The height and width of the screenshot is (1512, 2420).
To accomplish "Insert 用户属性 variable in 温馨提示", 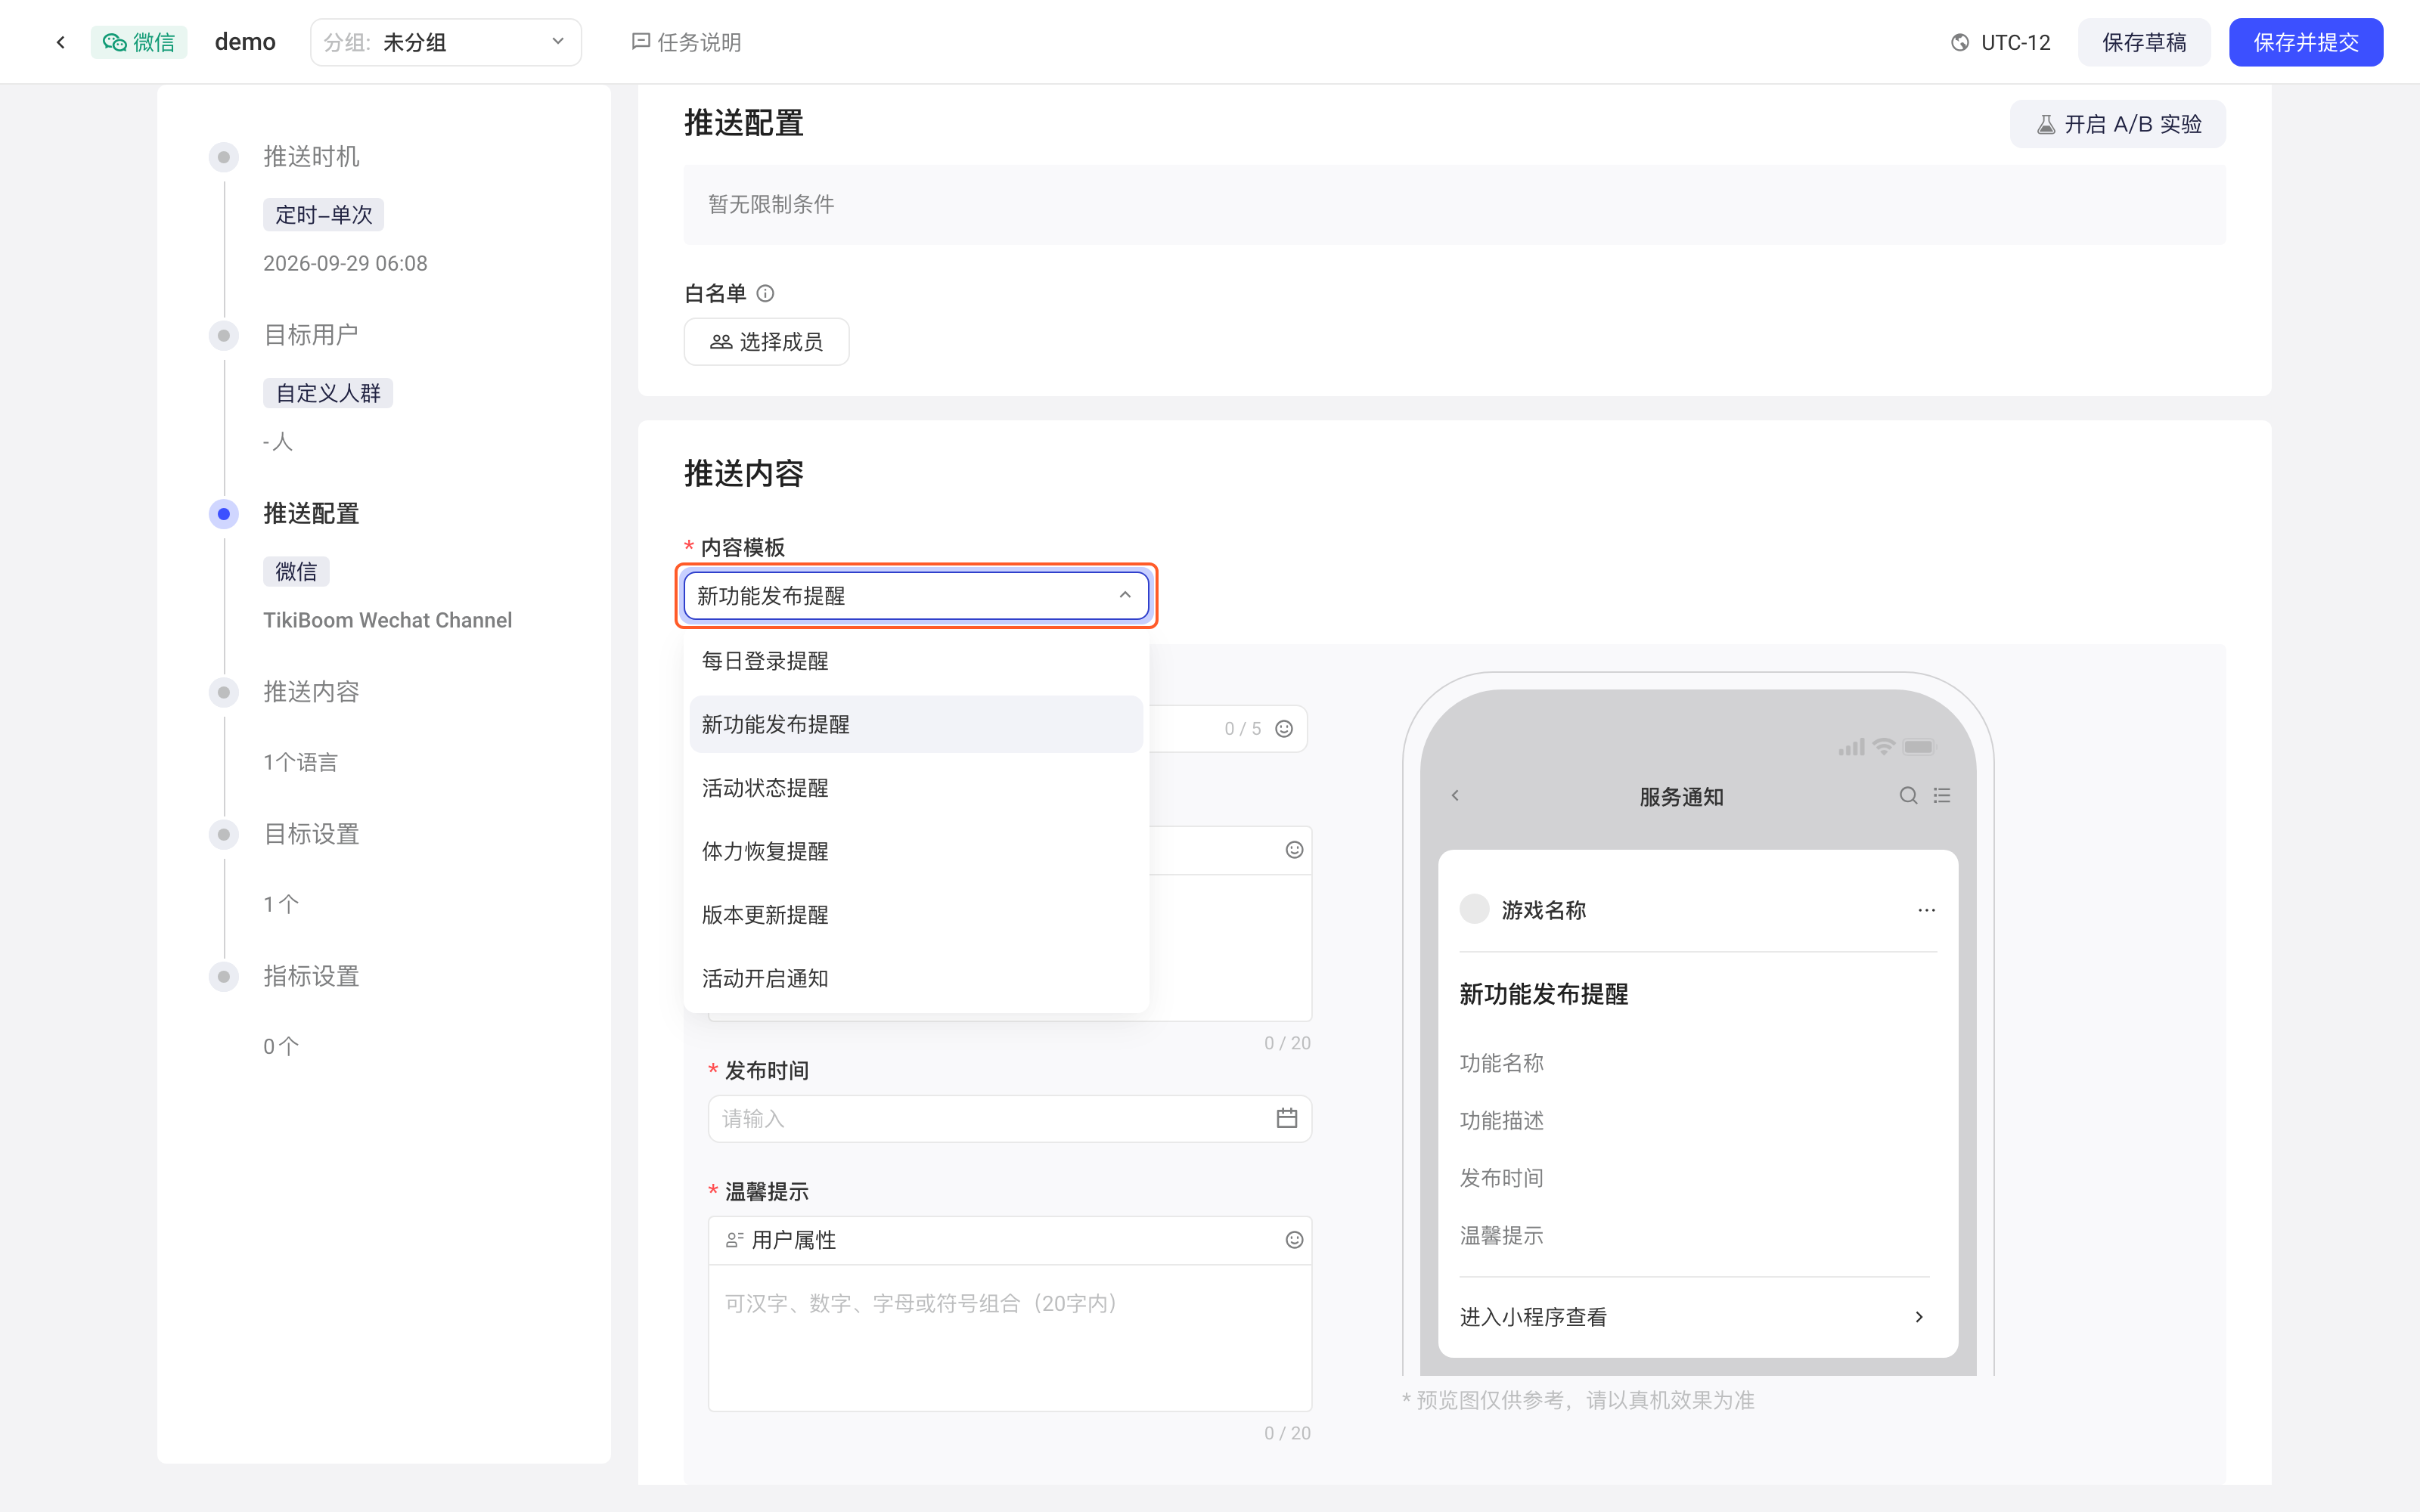I will tap(781, 1240).
